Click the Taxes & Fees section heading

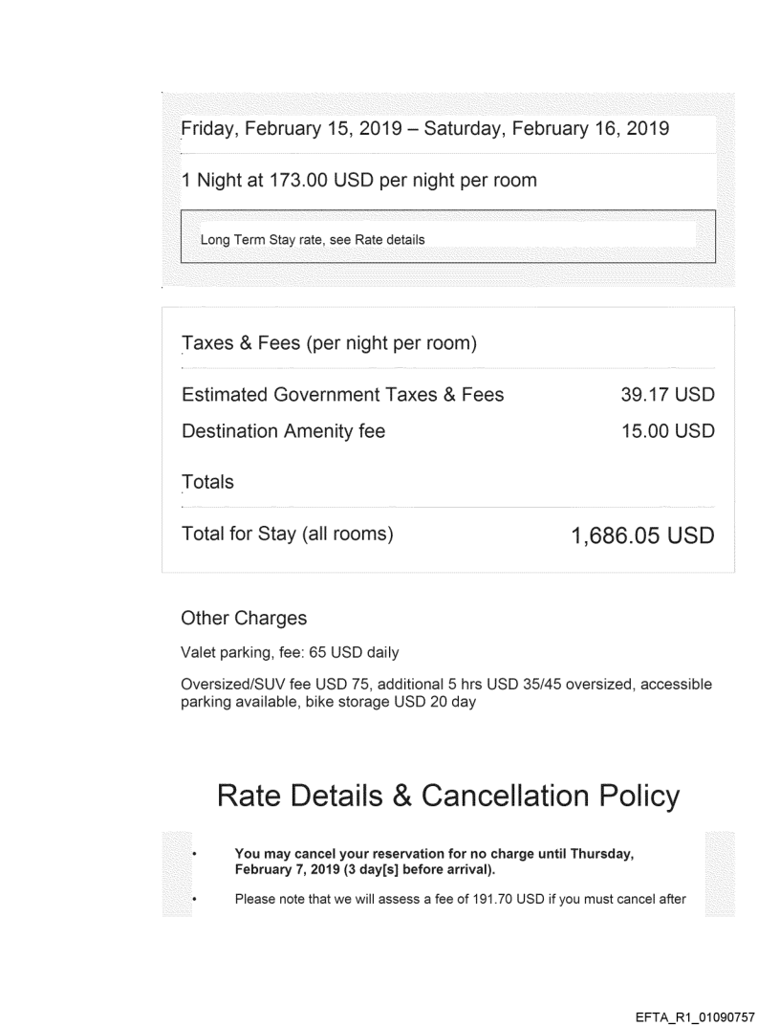click(329, 344)
